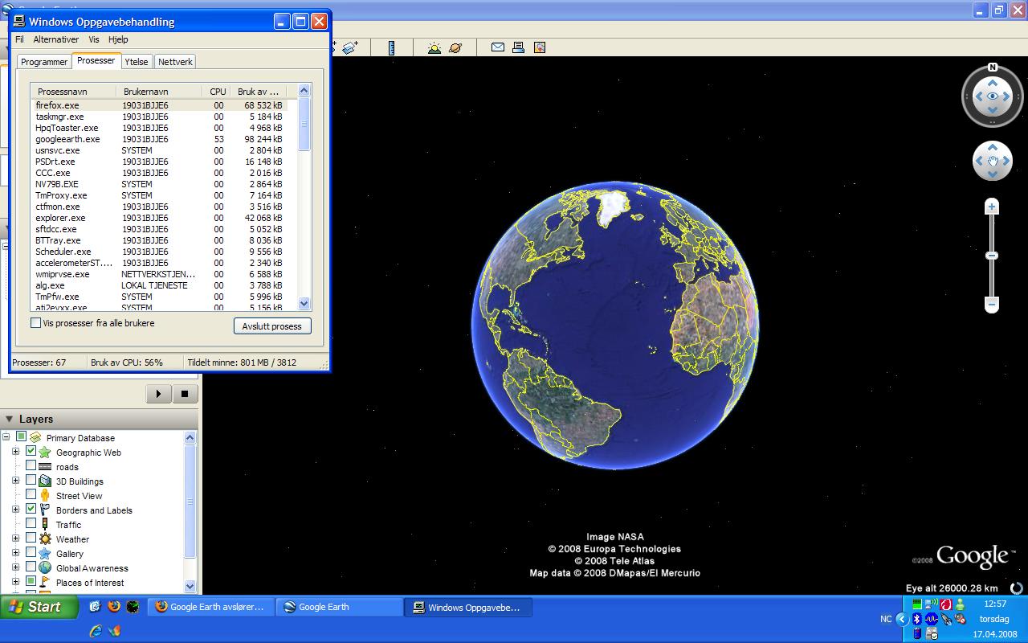Click Bluetooth icon in system tray

tap(917, 619)
